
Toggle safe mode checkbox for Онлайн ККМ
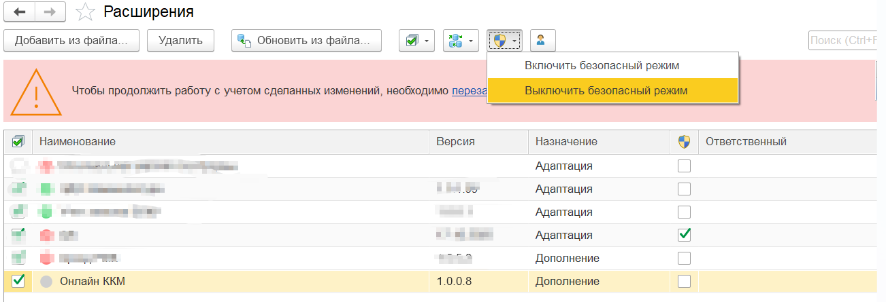[684, 281]
